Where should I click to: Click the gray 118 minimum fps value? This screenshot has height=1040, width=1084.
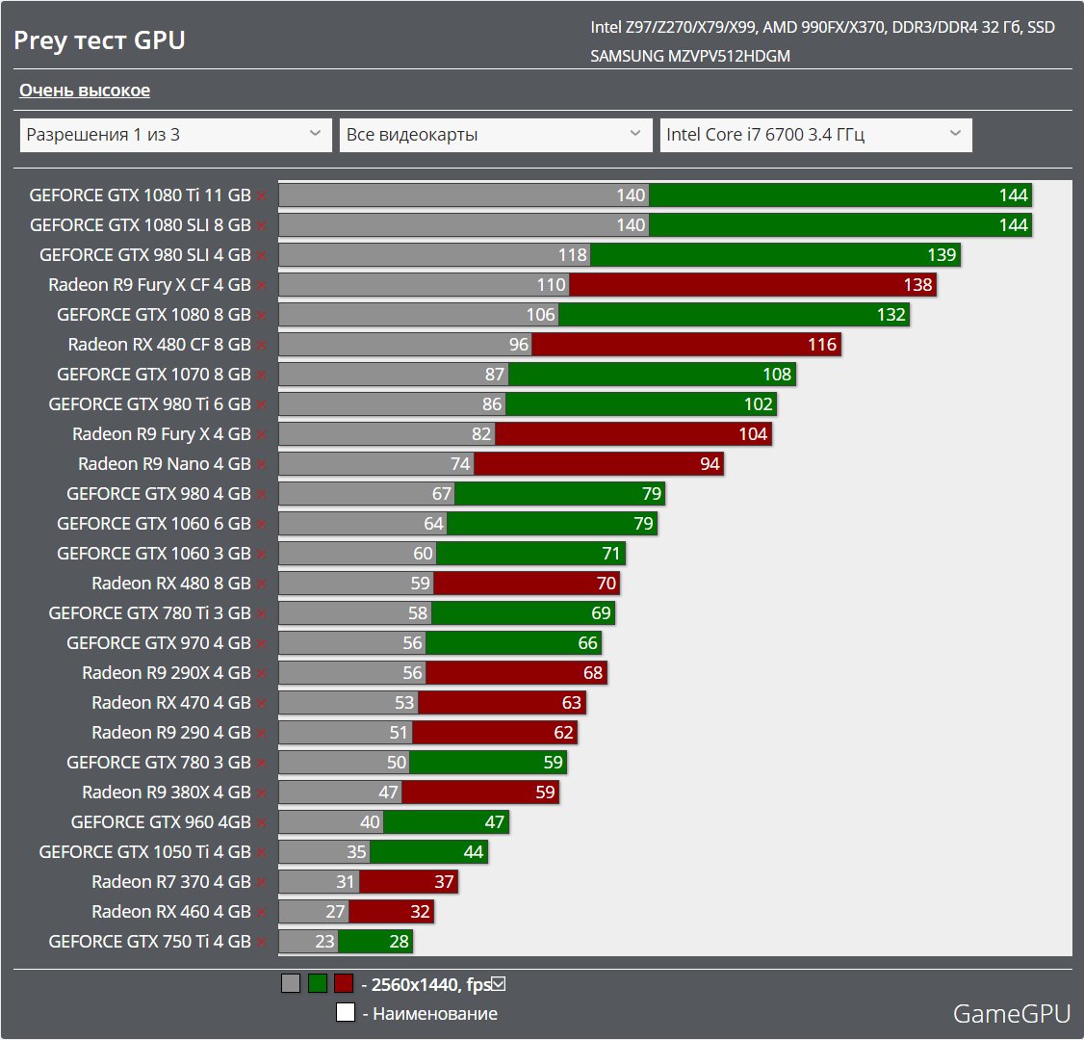(x=573, y=255)
